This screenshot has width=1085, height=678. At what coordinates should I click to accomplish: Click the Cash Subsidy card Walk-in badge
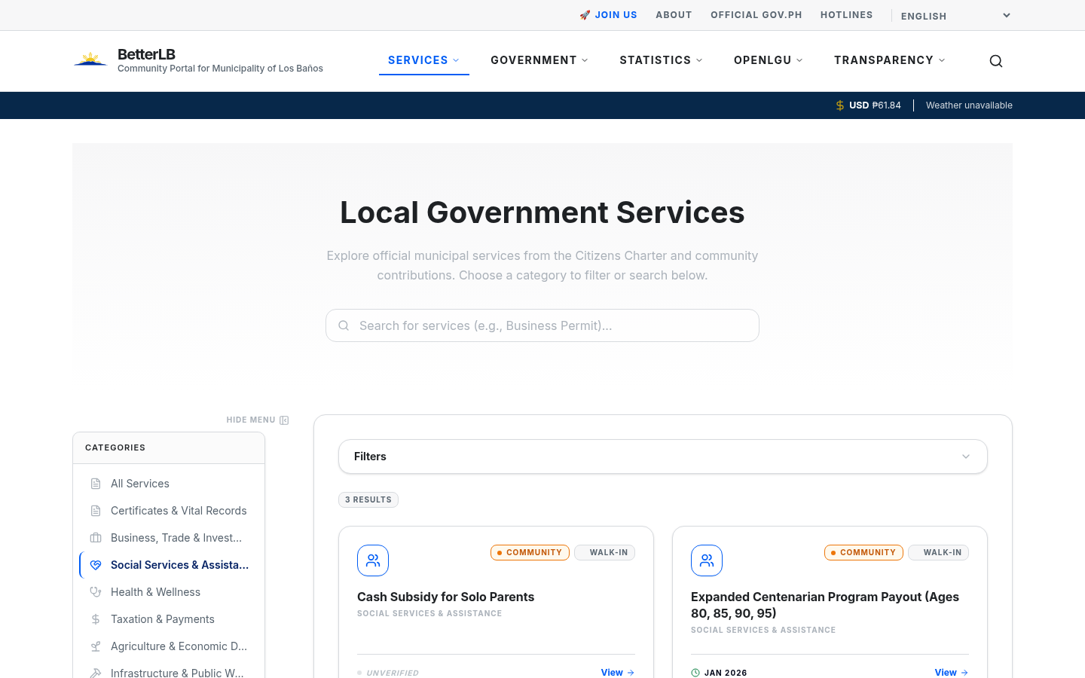point(604,553)
